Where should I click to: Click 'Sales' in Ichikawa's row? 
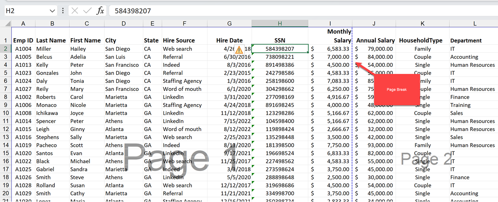click(456, 113)
